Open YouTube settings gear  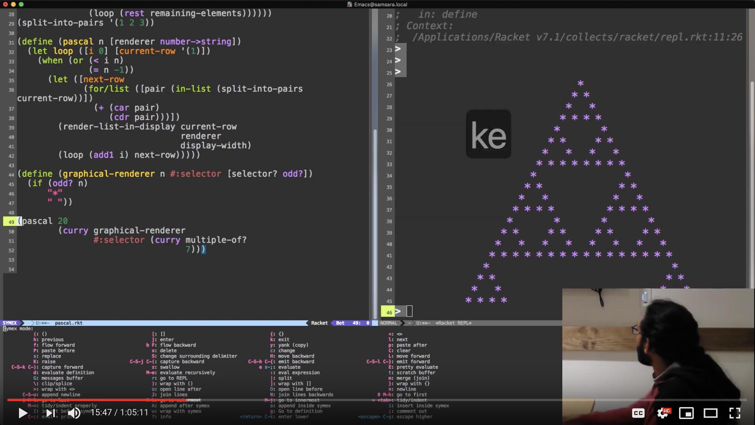663,413
